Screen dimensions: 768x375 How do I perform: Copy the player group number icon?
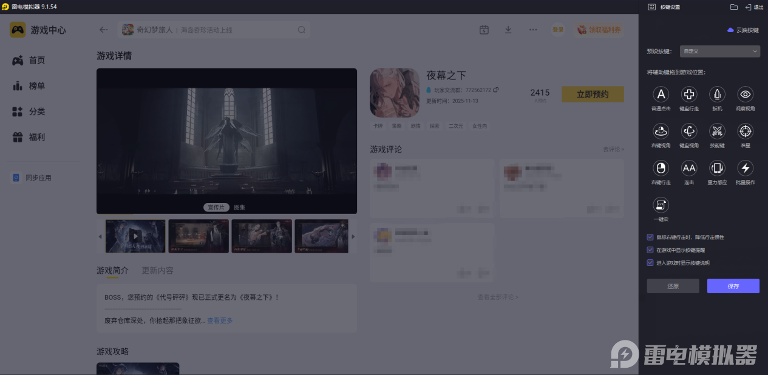coord(495,90)
